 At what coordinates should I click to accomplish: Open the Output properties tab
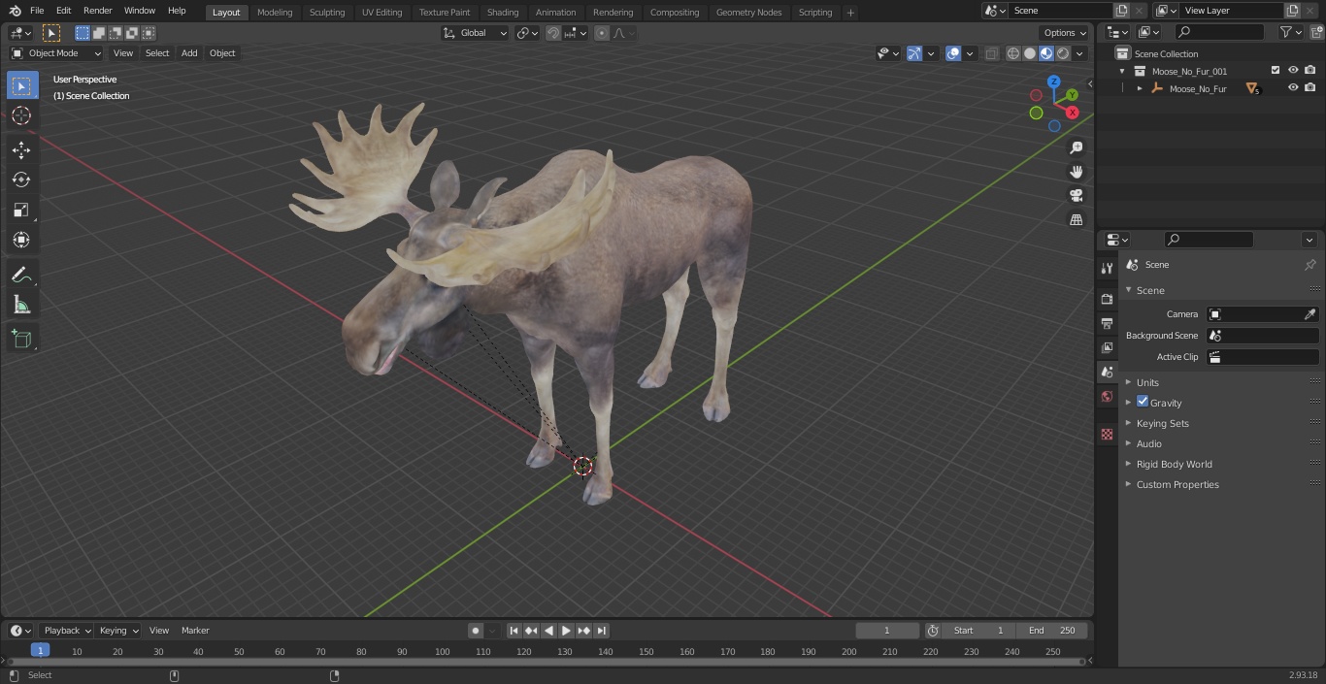click(1107, 323)
